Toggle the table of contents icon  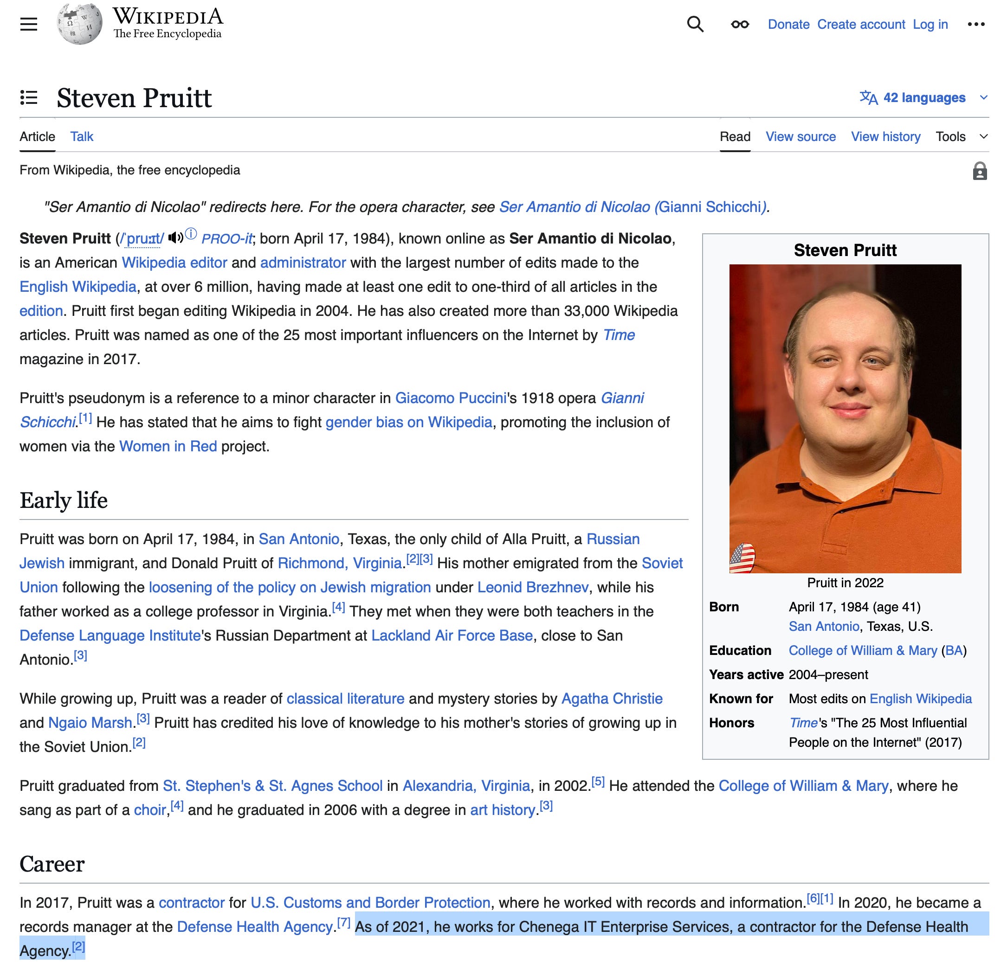[x=29, y=97]
